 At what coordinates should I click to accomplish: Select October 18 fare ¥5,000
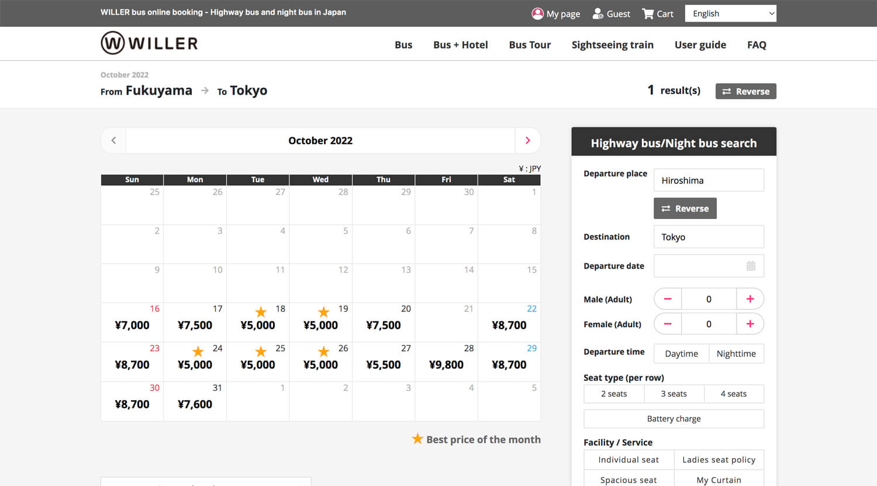click(258, 325)
